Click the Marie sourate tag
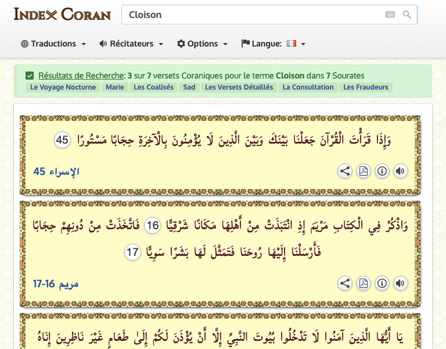 pos(114,87)
